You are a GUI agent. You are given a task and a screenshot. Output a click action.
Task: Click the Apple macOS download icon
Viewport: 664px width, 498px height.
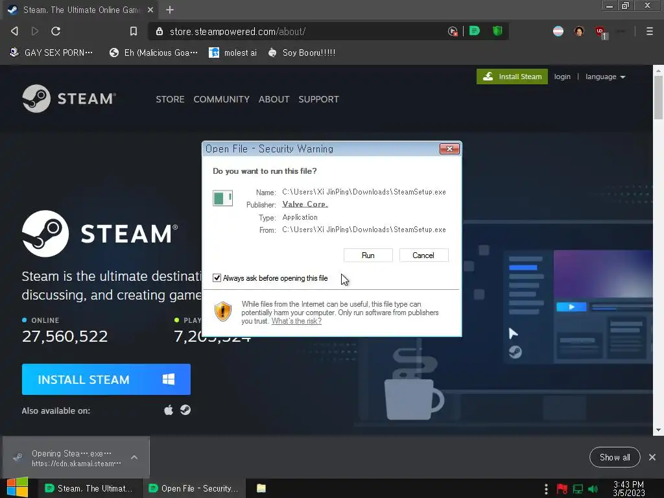pos(169,410)
